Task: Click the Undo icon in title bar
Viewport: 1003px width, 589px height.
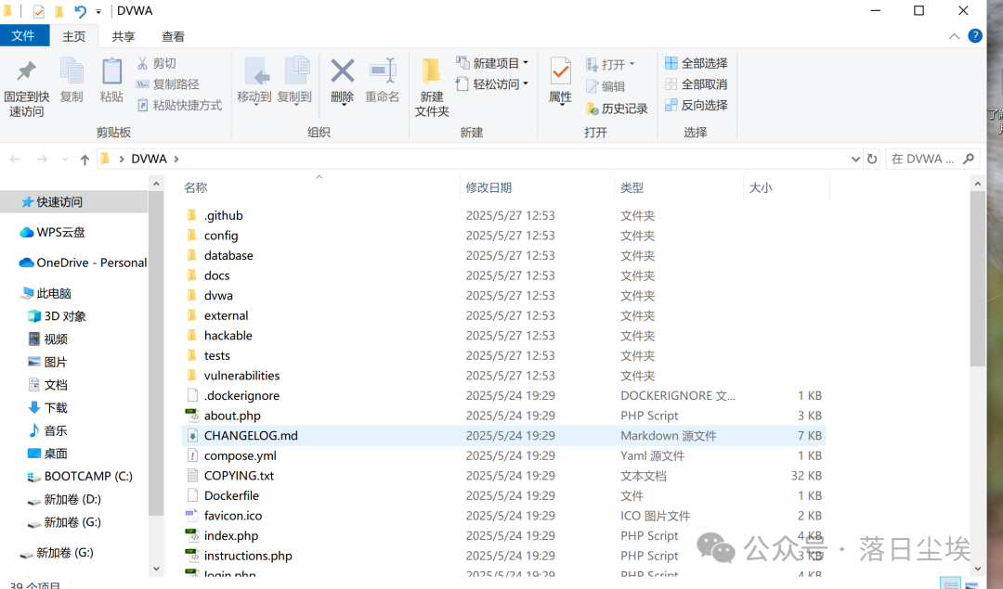Action: pyautogui.click(x=80, y=11)
